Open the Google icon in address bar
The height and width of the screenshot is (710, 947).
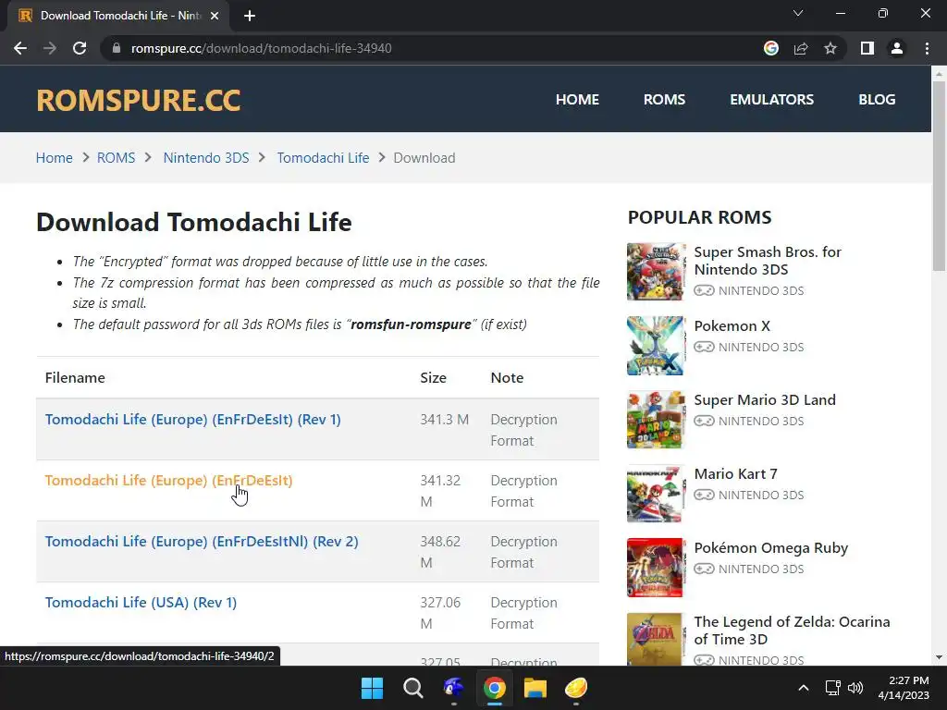[x=770, y=48]
